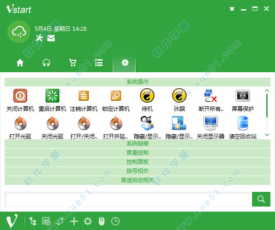Expand the 拨号相关 section

[137, 171]
